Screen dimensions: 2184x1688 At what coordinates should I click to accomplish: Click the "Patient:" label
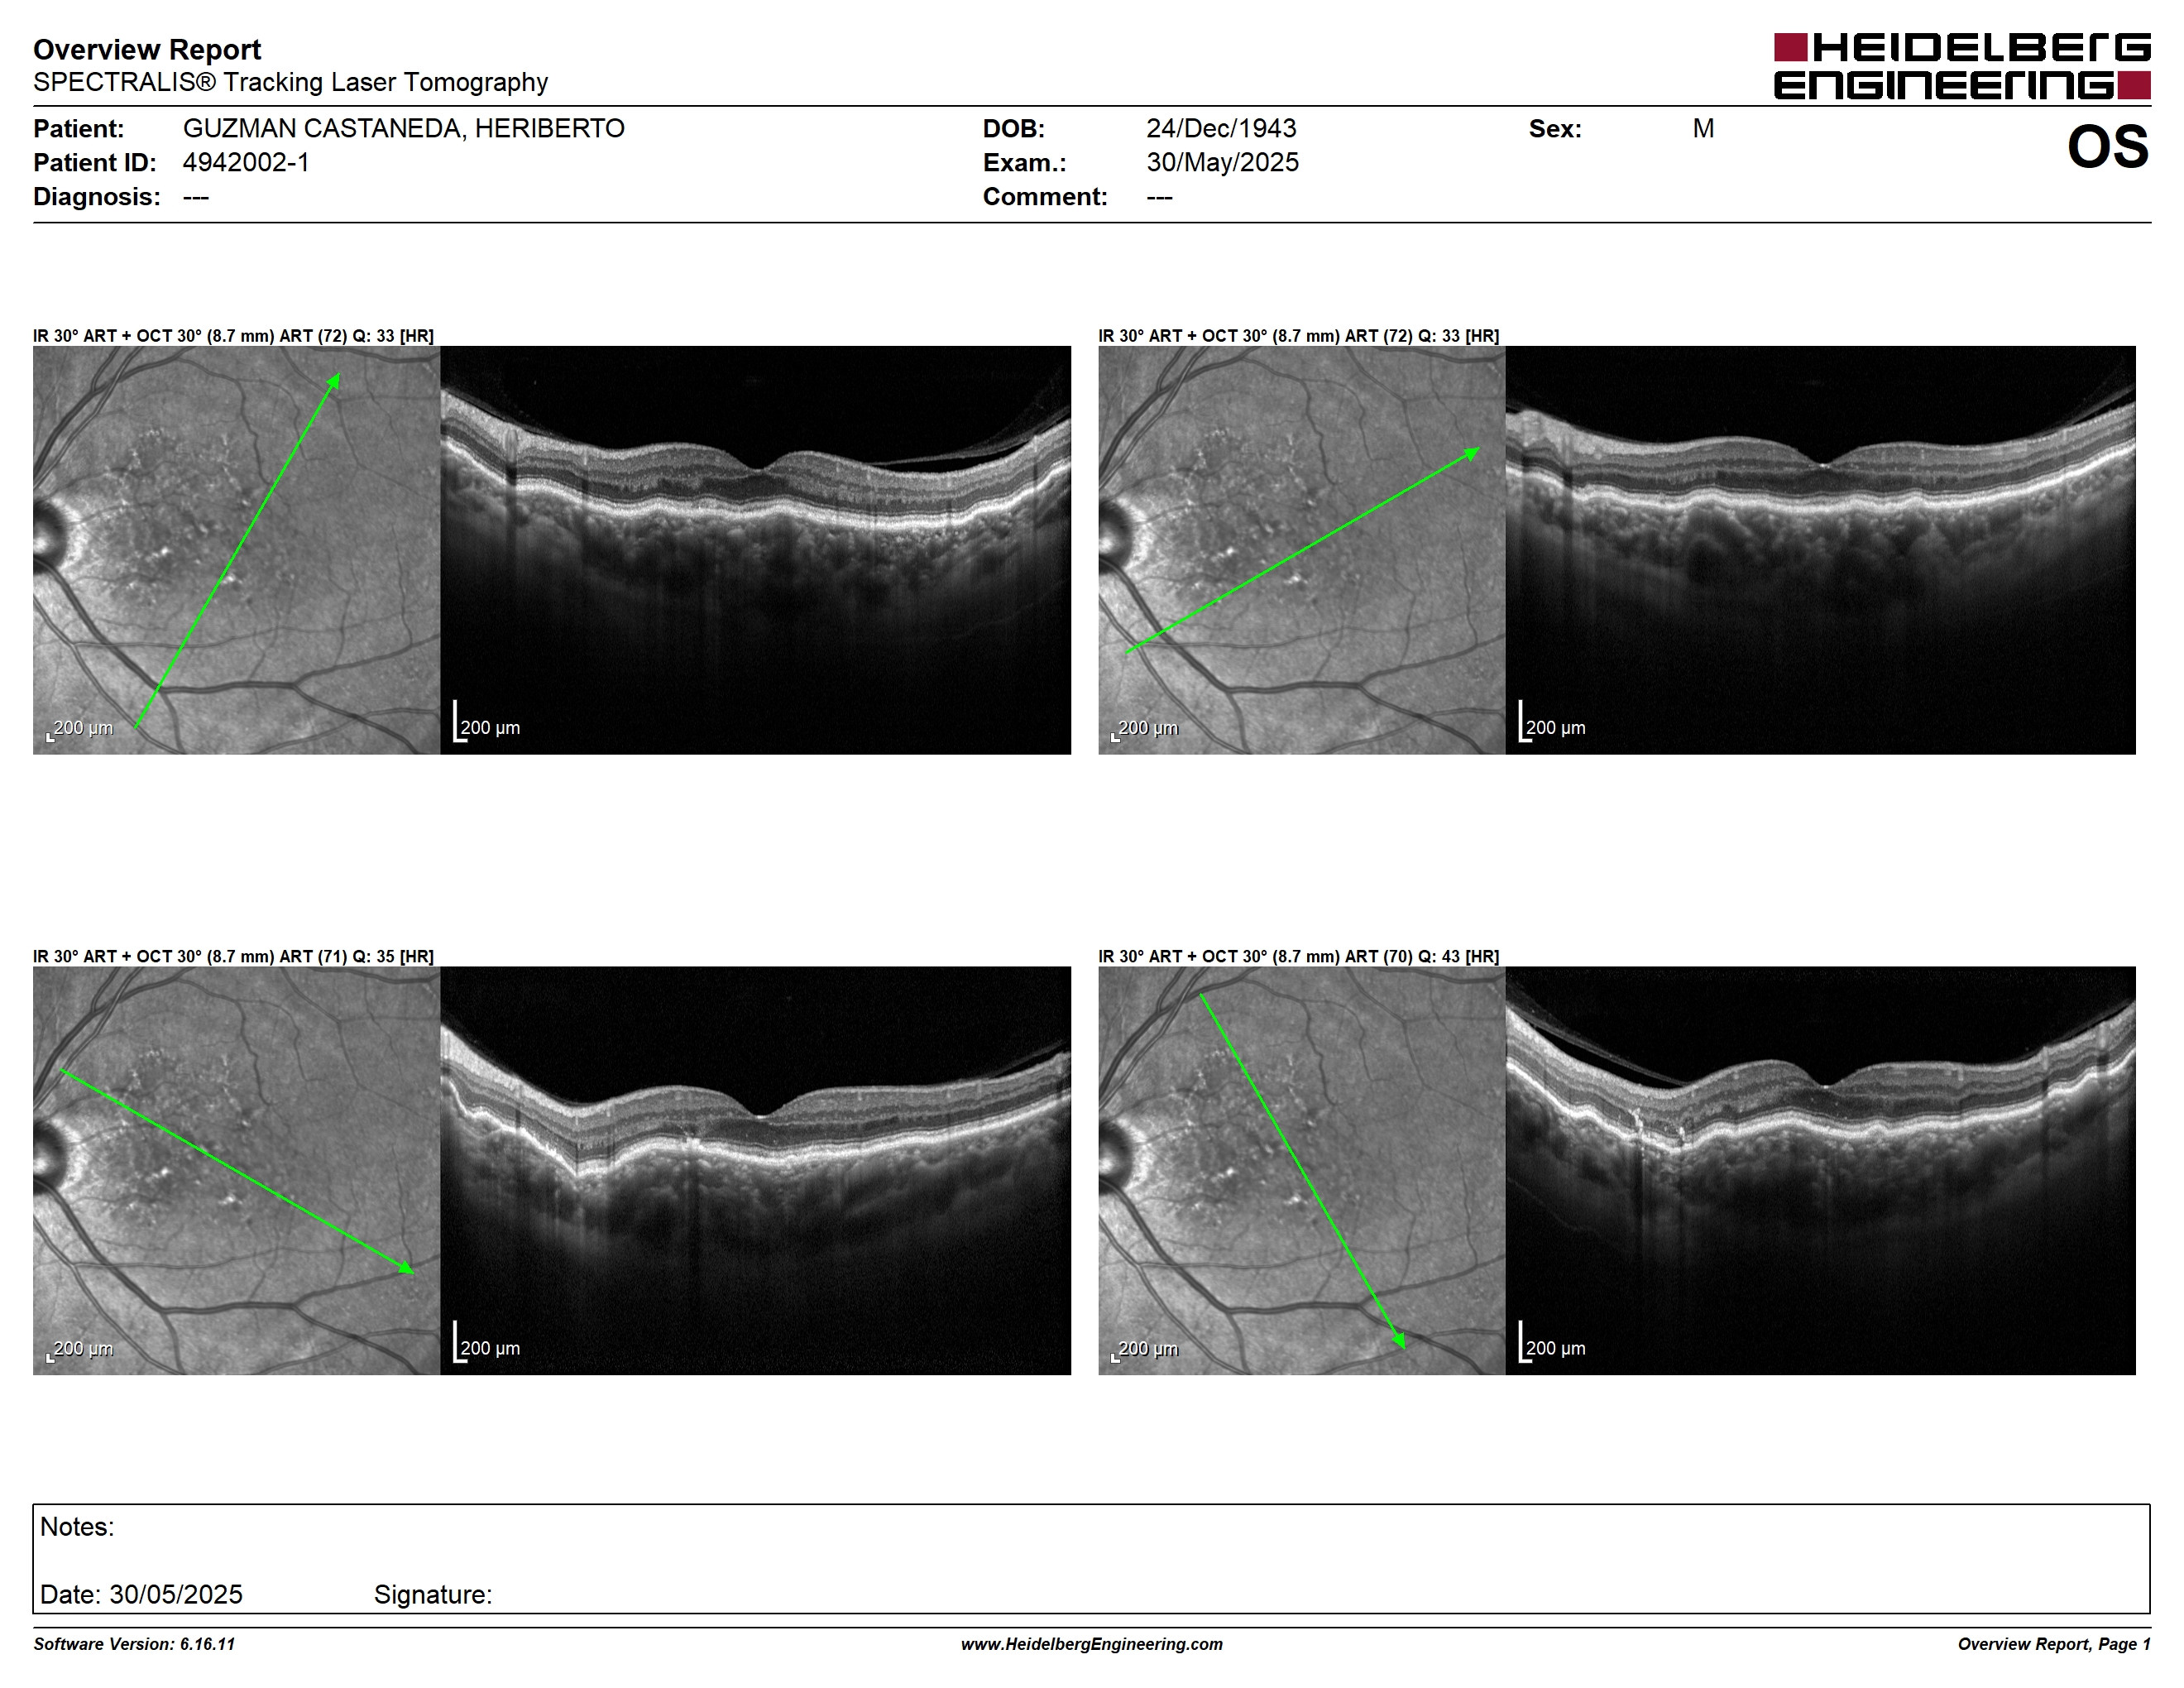pyautogui.click(x=78, y=129)
